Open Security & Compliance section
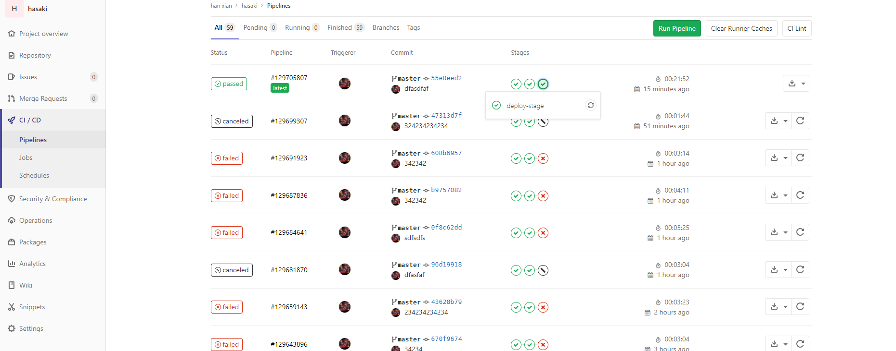Image resolution: width=896 pixels, height=351 pixels. [x=53, y=199]
